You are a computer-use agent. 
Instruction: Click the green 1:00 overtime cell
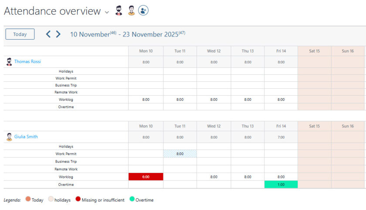pos(281,184)
